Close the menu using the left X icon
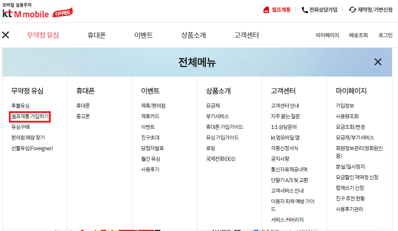 [x=6, y=35]
